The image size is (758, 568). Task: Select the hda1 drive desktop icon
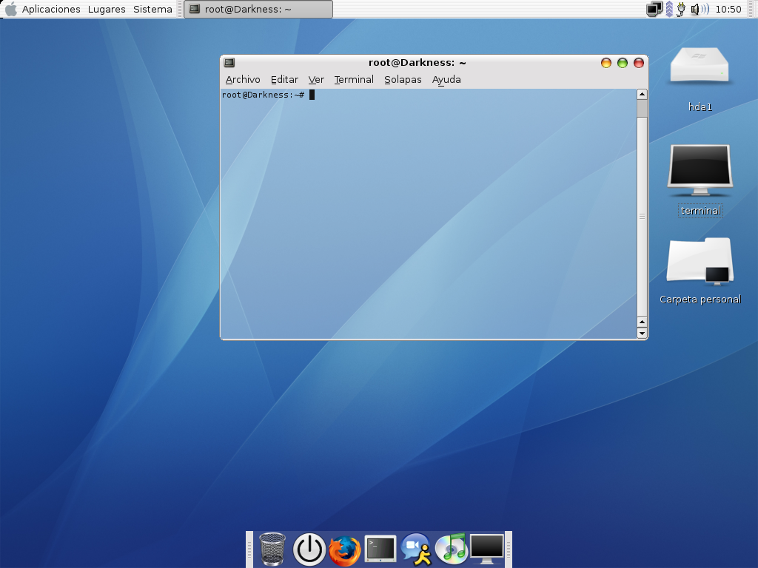tap(700, 65)
